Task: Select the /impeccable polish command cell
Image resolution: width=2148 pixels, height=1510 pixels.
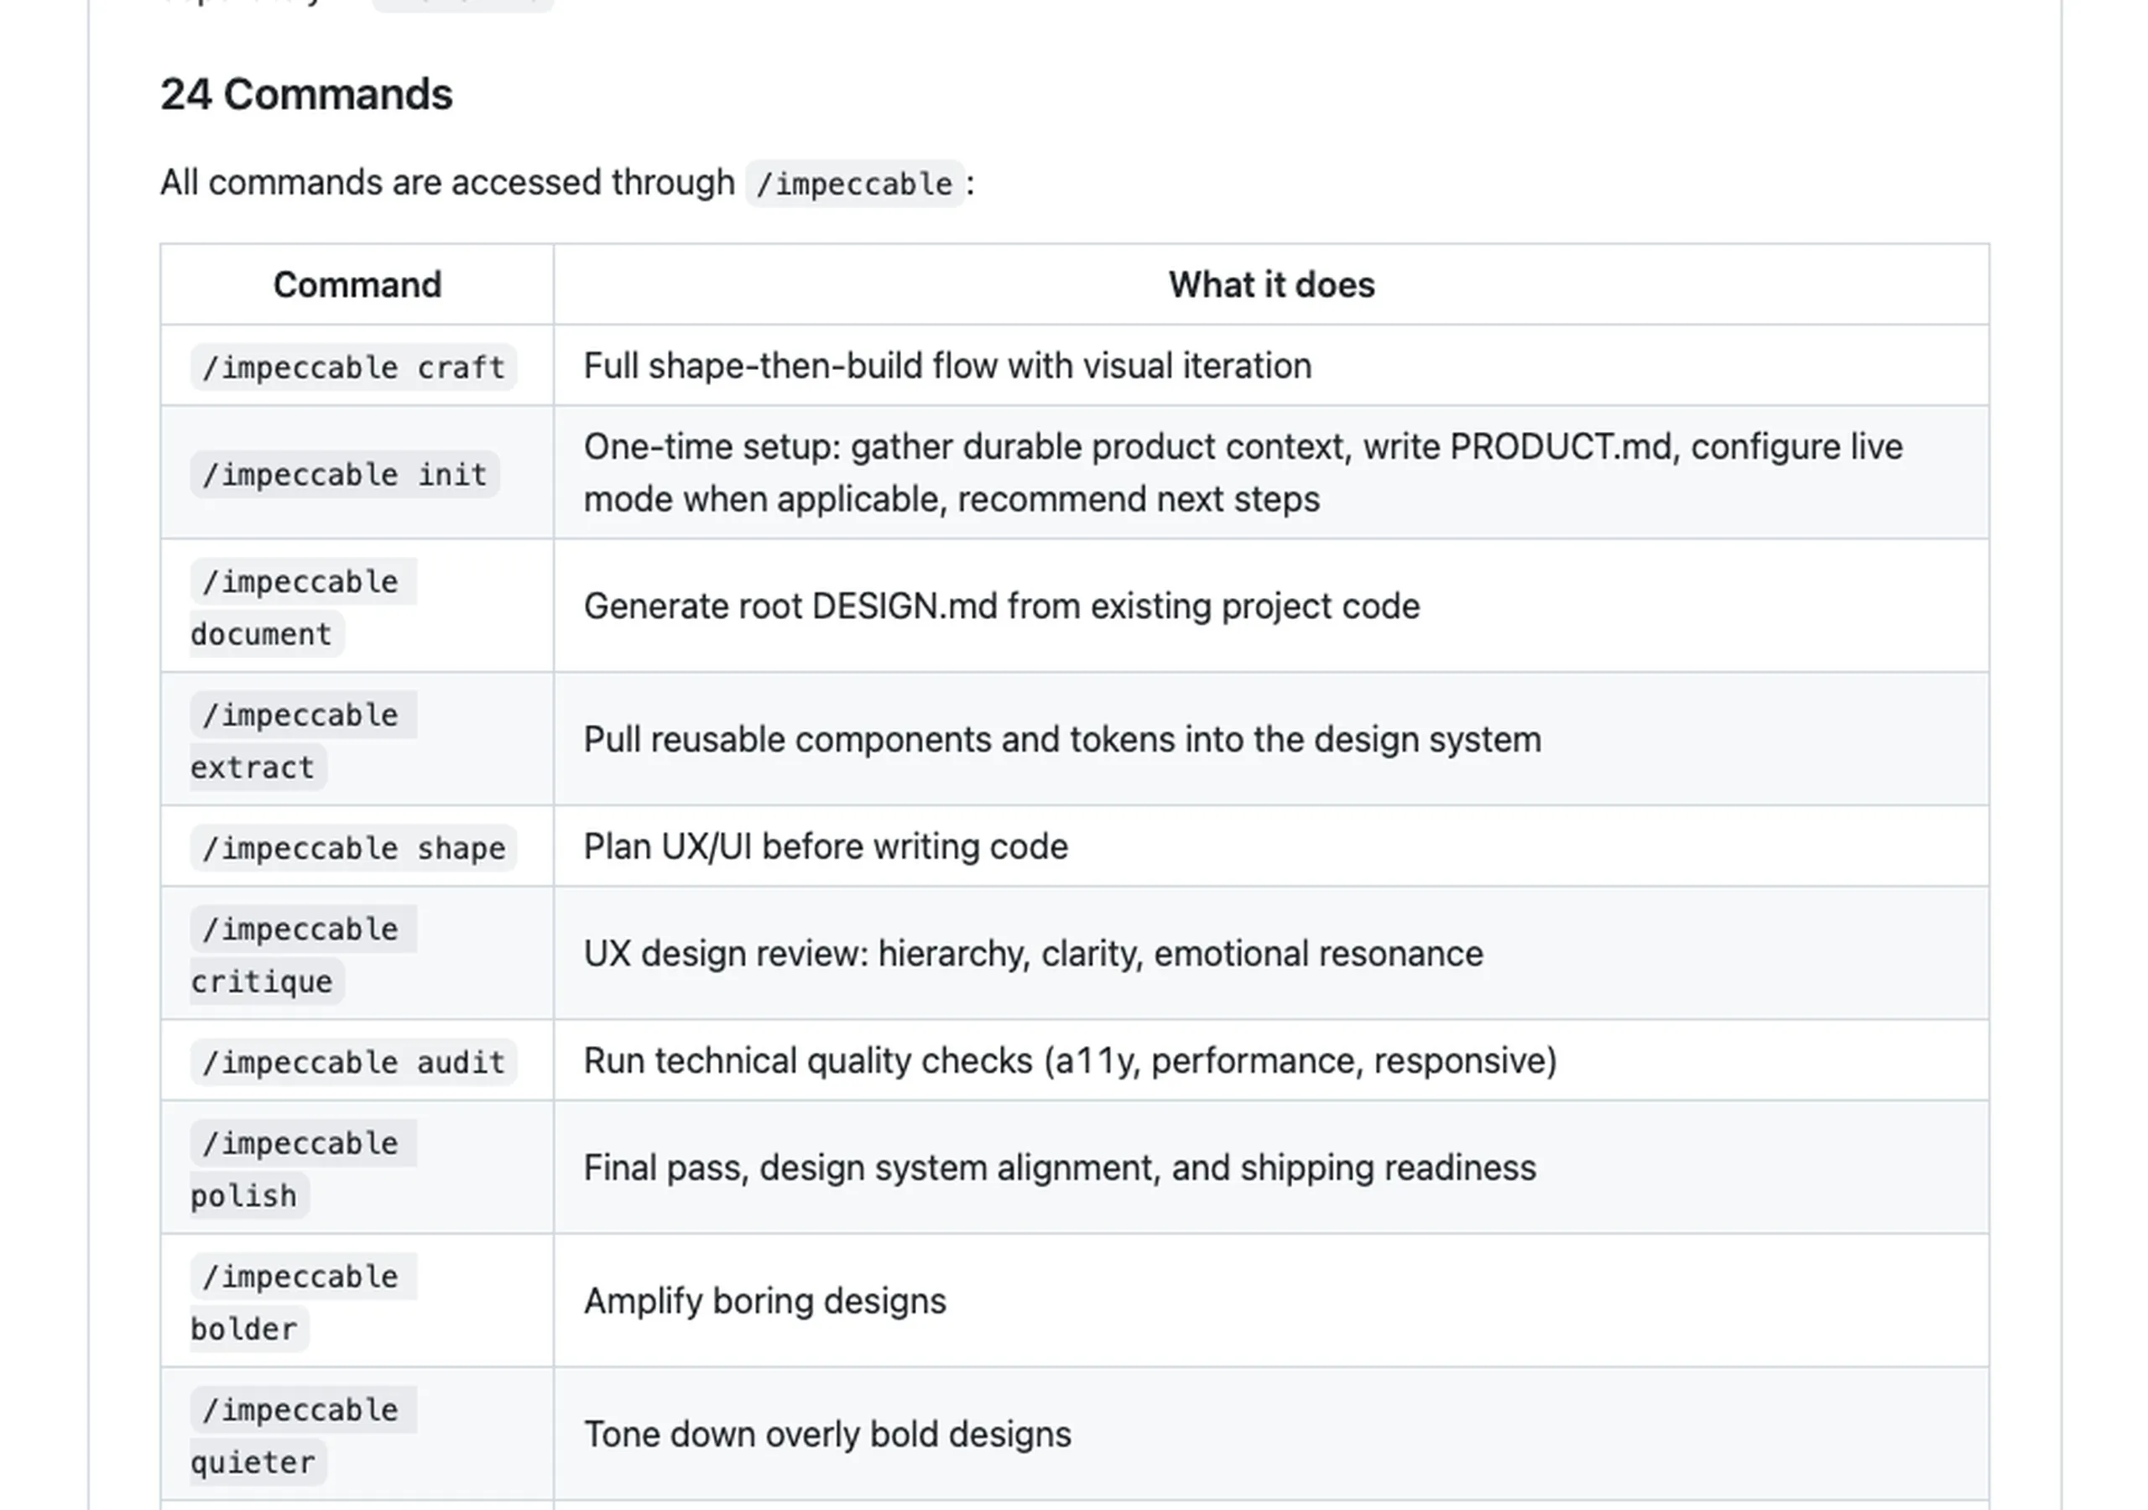Action: pos(357,1169)
